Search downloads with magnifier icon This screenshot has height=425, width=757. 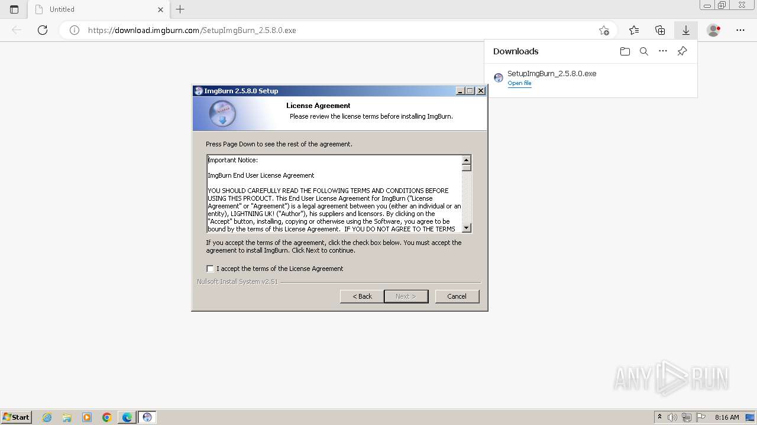(644, 51)
